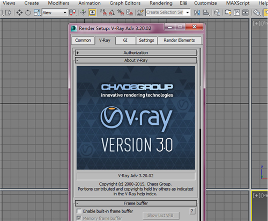The width and height of the screenshot is (268, 221).
Task: Switch to the V-Ray tab
Action: pyautogui.click(x=105, y=41)
